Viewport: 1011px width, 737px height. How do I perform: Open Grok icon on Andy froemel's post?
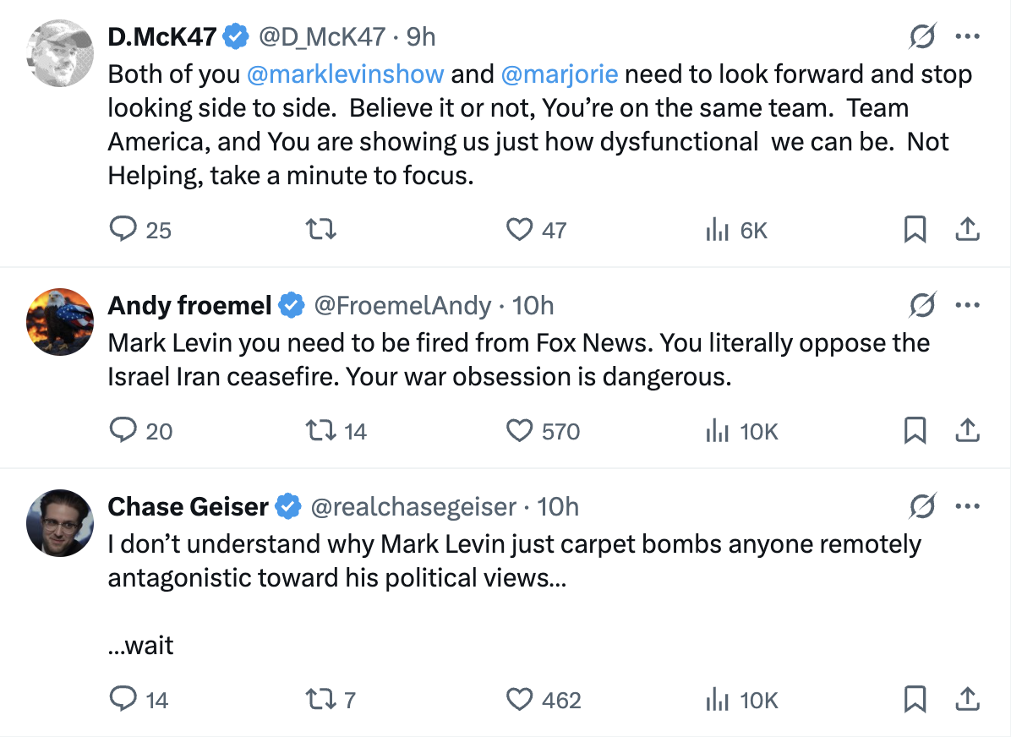tap(922, 305)
